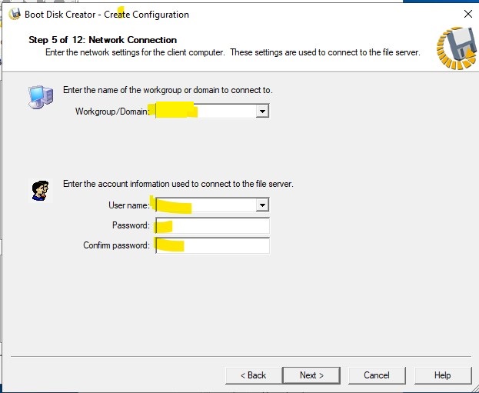Click the Boot Disk Creator title bar icon
This screenshot has width=479, height=393.
click(x=13, y=14)
